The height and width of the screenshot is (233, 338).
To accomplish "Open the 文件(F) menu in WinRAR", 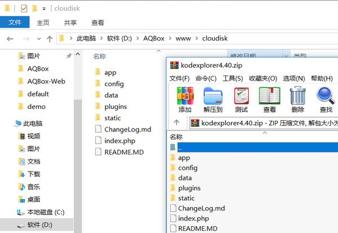I will (179, 78).
